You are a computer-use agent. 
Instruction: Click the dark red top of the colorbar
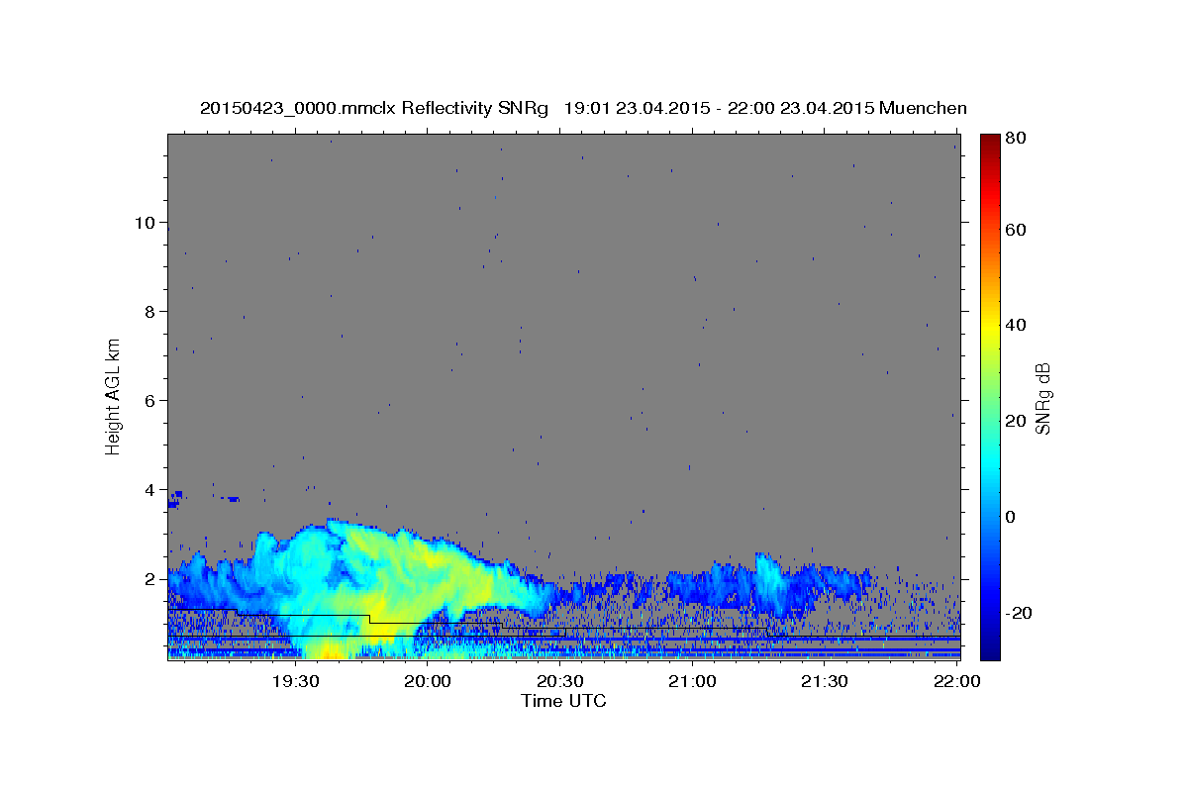click(x=989, y=141)
